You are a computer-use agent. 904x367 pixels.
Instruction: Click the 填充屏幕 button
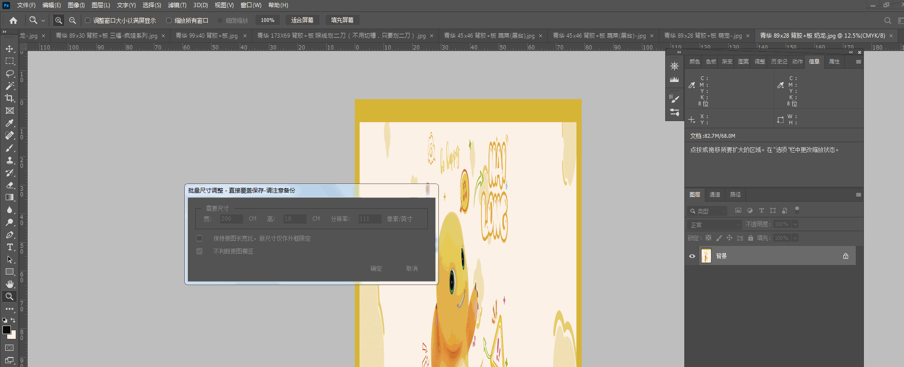342,20
